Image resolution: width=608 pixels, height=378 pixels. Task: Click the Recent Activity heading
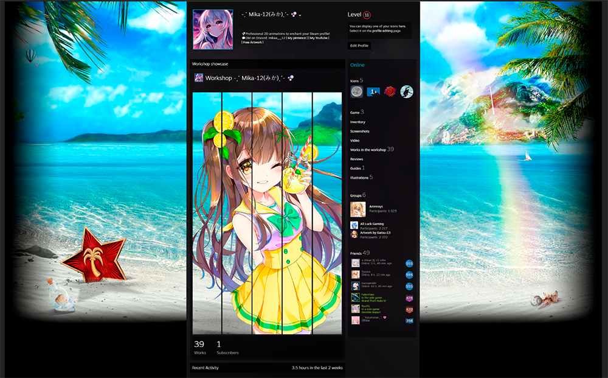(205, 368)
